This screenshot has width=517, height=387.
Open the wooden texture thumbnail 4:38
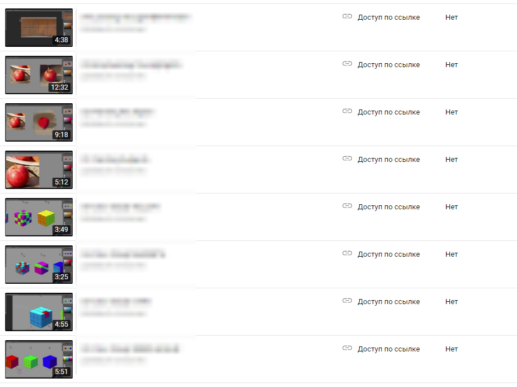(39, 28)
